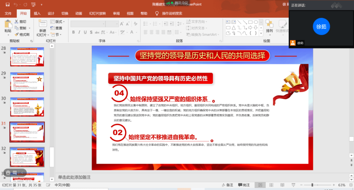The image size is (354, 190).
Task: Open the Section (节) dropdown
Action: pos(56,34)
